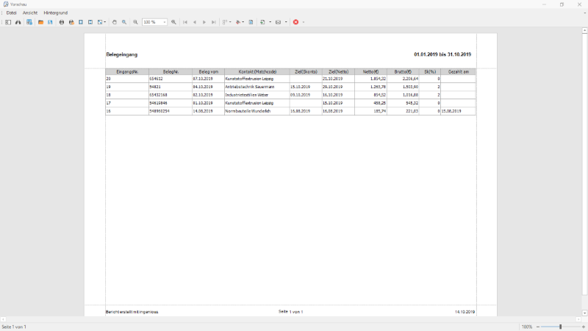Screen dimensions: 588x331
Task: Go to the next page
Action: [x=204, y=22]
